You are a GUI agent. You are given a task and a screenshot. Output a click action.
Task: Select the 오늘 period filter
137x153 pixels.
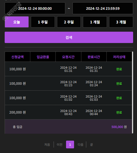point(17,22)
